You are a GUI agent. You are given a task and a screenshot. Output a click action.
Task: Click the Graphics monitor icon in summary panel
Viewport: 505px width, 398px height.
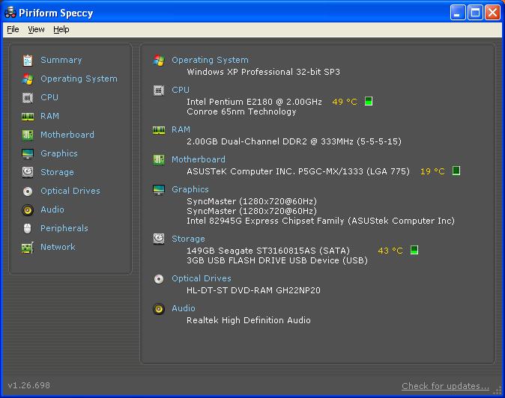[x=159, y=190]
